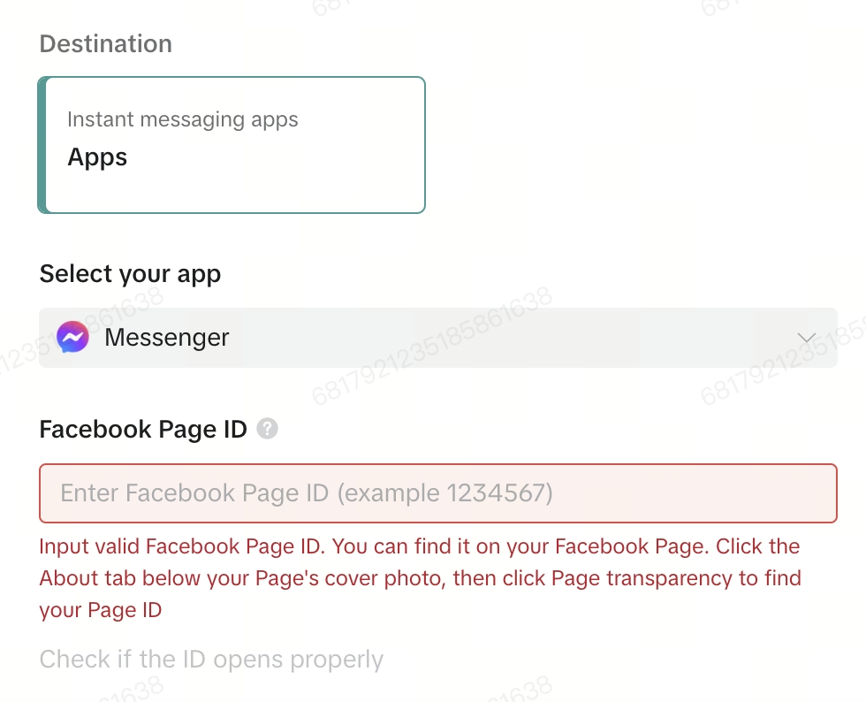Click the Facebook Page ID field label
Screen dimensions: 866x702
coord(143,430)
